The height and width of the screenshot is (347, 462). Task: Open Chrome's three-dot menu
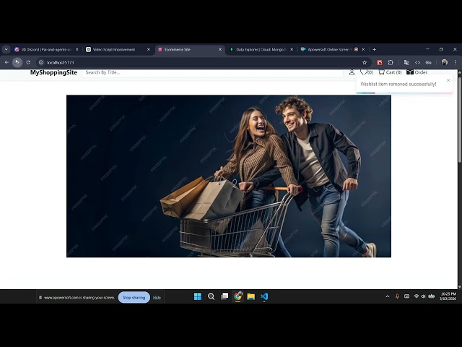[455, 62]
